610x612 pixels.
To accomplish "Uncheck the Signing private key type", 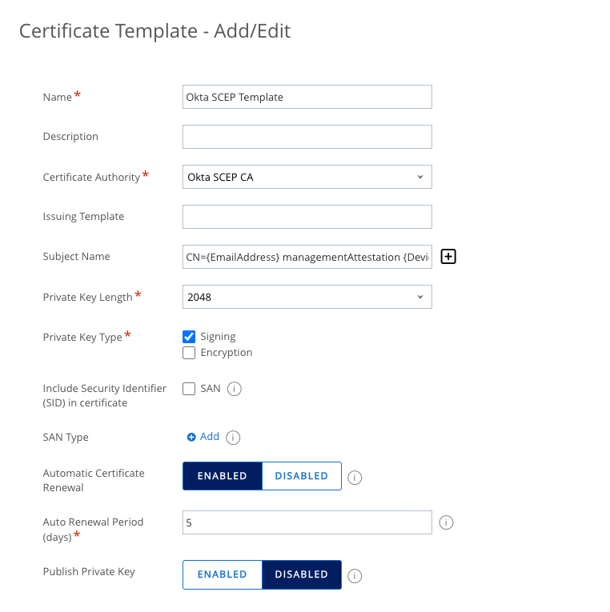I will pos(190,337).
